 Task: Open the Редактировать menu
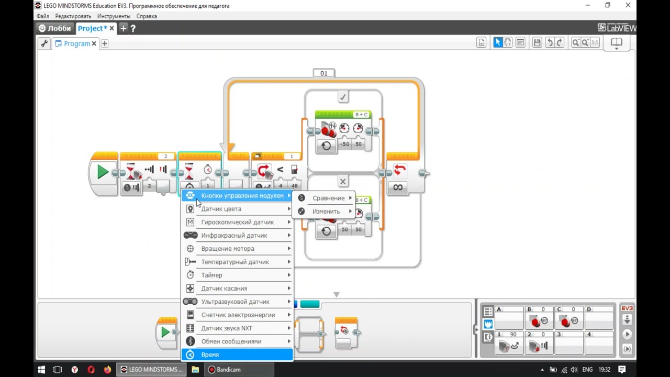tap(73, 16)
